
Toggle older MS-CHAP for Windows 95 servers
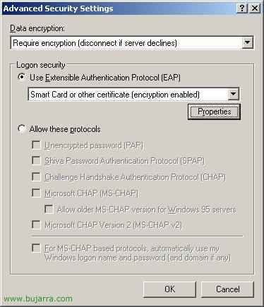(49, 209)
